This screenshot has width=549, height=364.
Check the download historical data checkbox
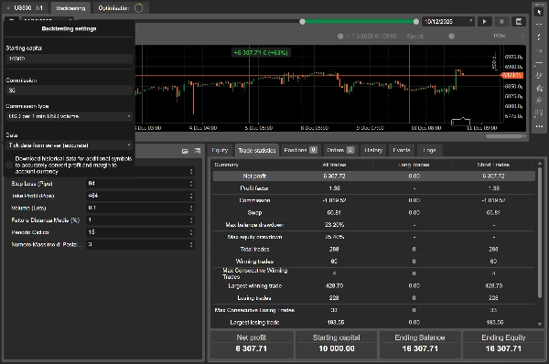click(9, 165)
